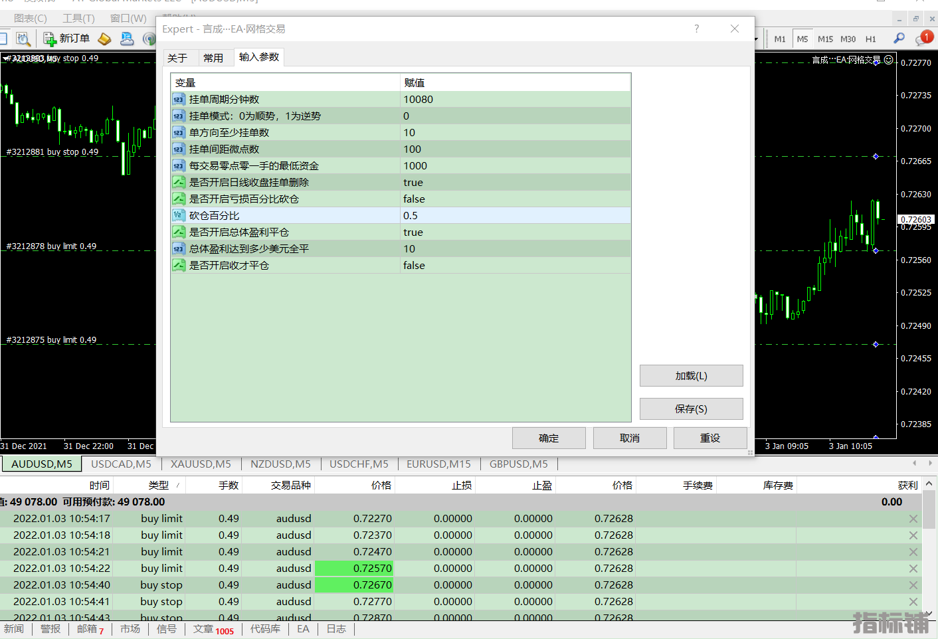Click the help question mark in dialog title

[696, 29]
